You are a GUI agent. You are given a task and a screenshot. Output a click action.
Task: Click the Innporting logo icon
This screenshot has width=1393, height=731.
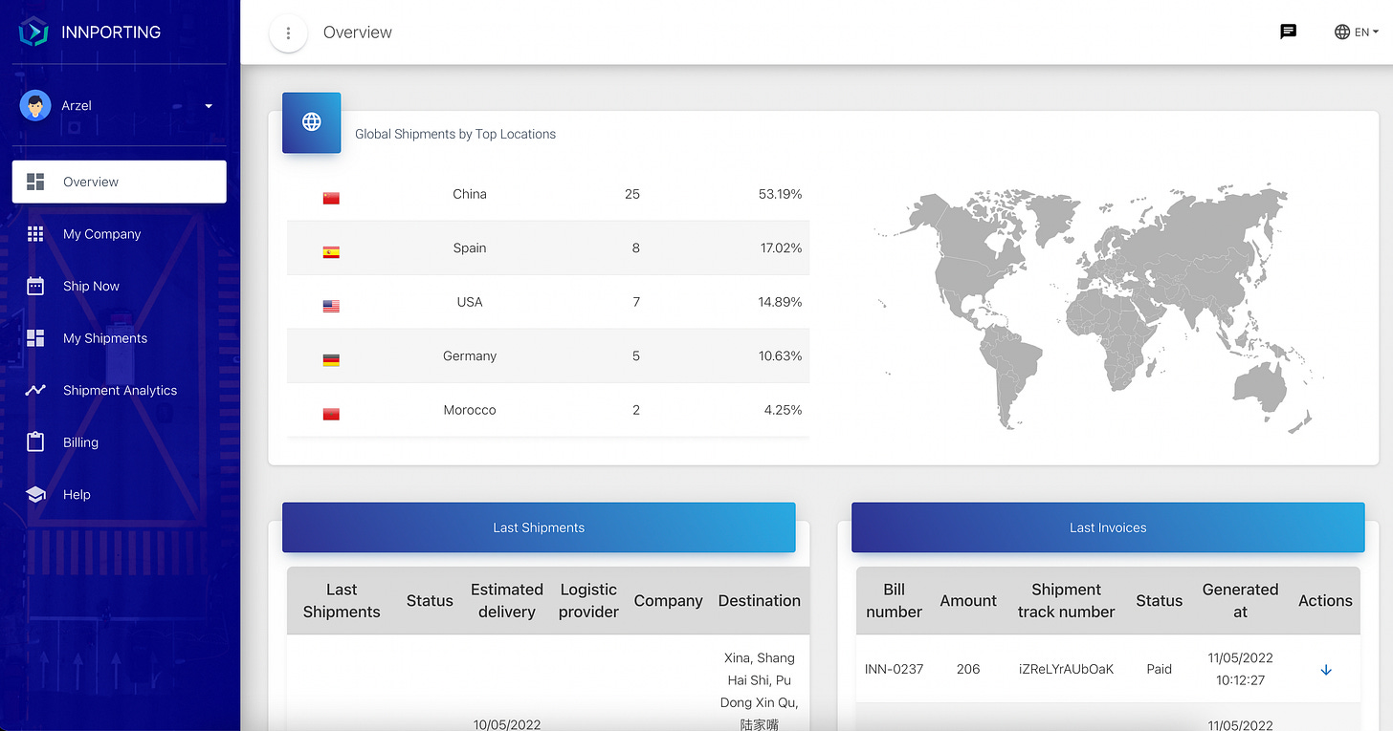33,32
